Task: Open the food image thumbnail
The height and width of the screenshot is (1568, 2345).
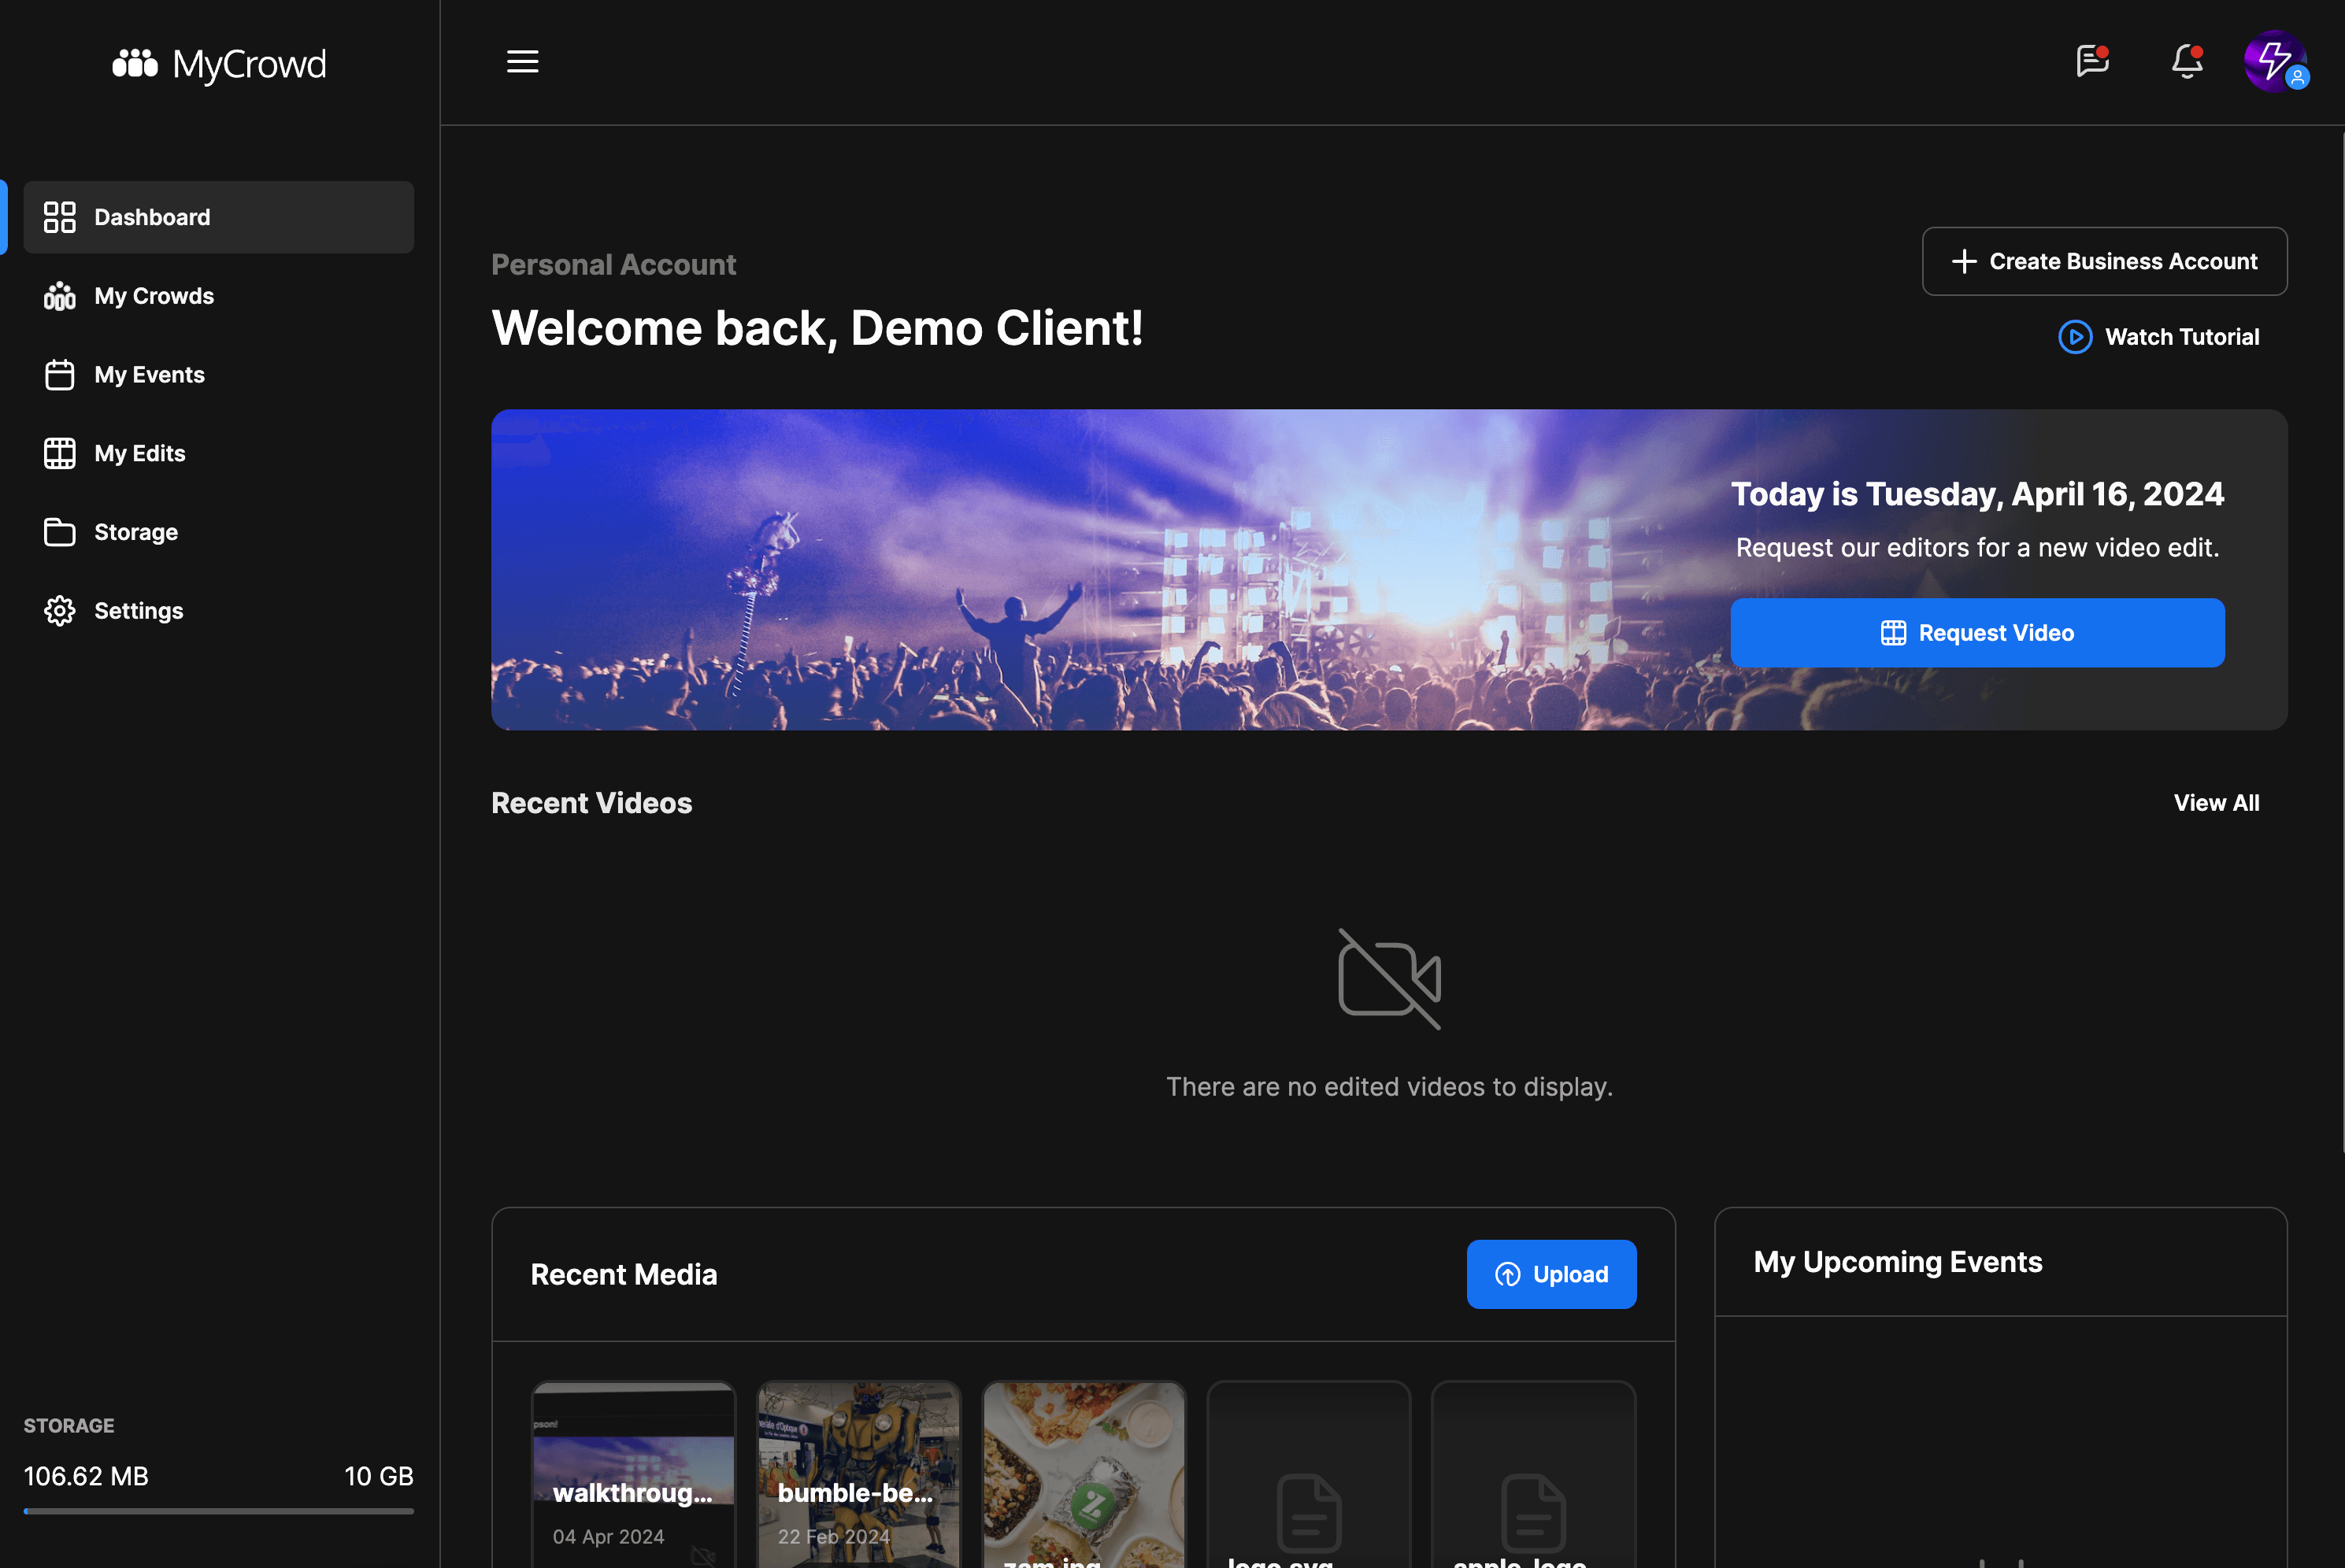Action: tap(1084, 1470)
